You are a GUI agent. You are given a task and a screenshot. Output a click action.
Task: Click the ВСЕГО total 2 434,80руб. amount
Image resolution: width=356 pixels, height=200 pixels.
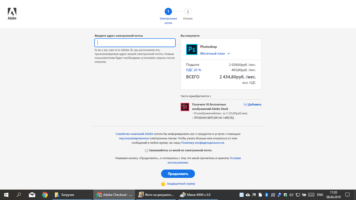238,77
